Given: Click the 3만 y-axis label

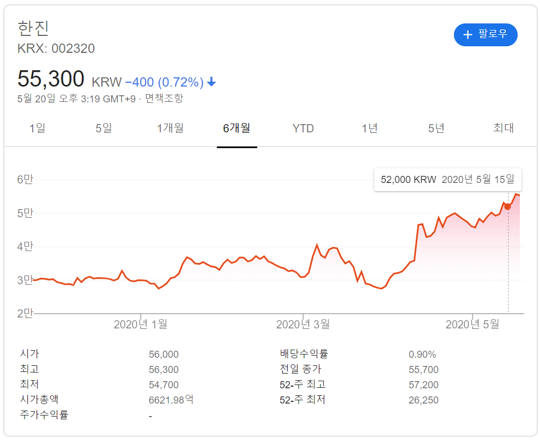Looking at the screenshot, I should [x=26, y=280].
